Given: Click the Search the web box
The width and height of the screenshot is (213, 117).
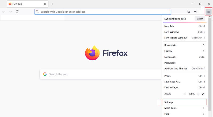Looking at the screenshot, I should 101,74.
